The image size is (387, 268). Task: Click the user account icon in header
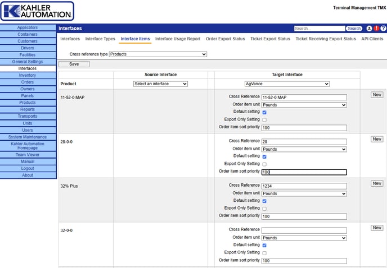pyautogui.click(x=369, y=29)
